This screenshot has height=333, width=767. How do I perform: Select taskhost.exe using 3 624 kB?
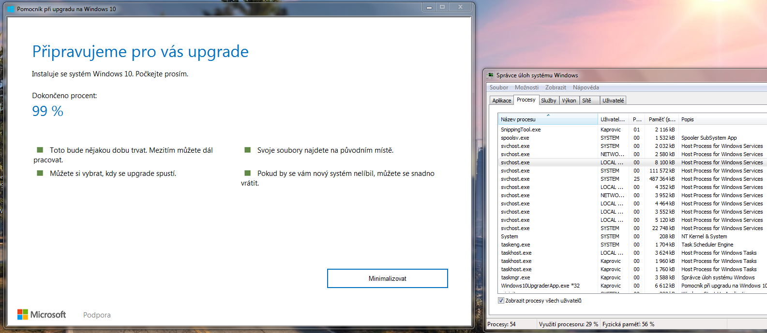pos(632,253)
